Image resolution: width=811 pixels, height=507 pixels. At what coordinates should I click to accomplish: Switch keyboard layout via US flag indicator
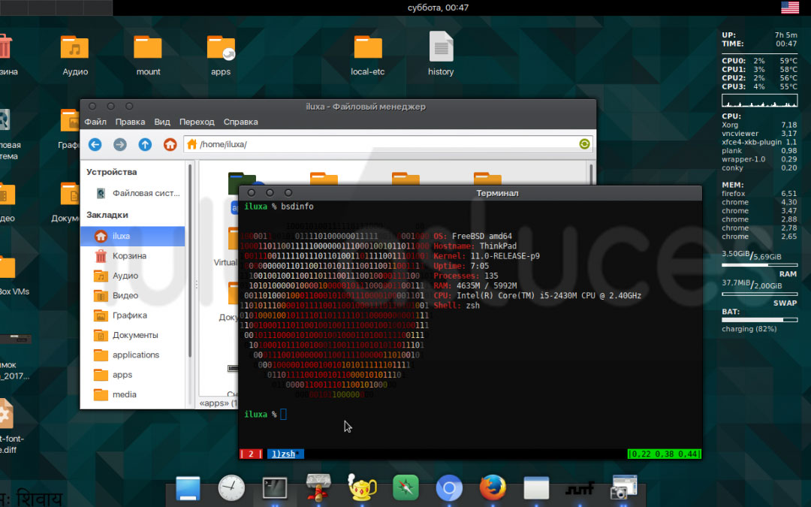pyautogui.click(x=790, y=8)
